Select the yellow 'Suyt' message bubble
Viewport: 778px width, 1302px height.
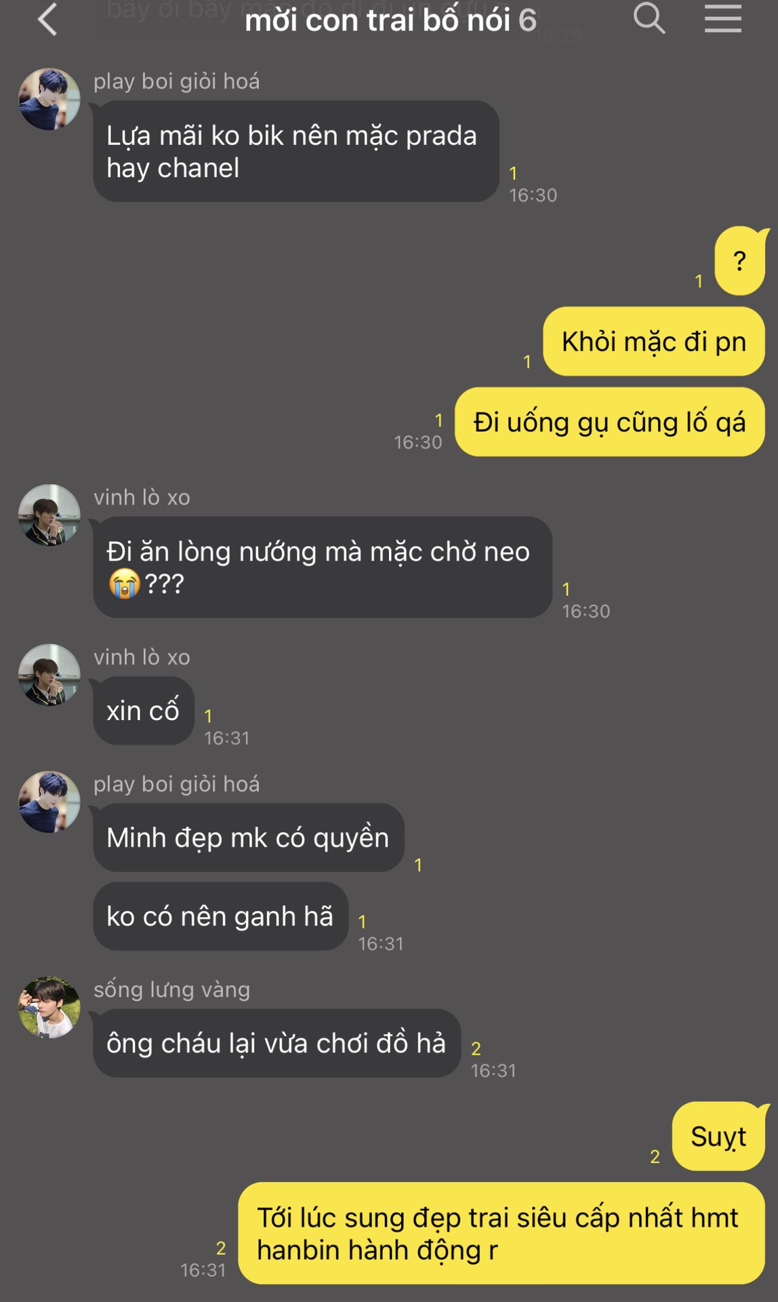tap(719, 1137)
